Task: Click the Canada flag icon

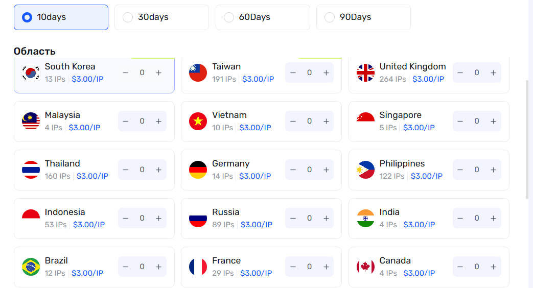Action: pyautogui.click(x=365, y=267)
